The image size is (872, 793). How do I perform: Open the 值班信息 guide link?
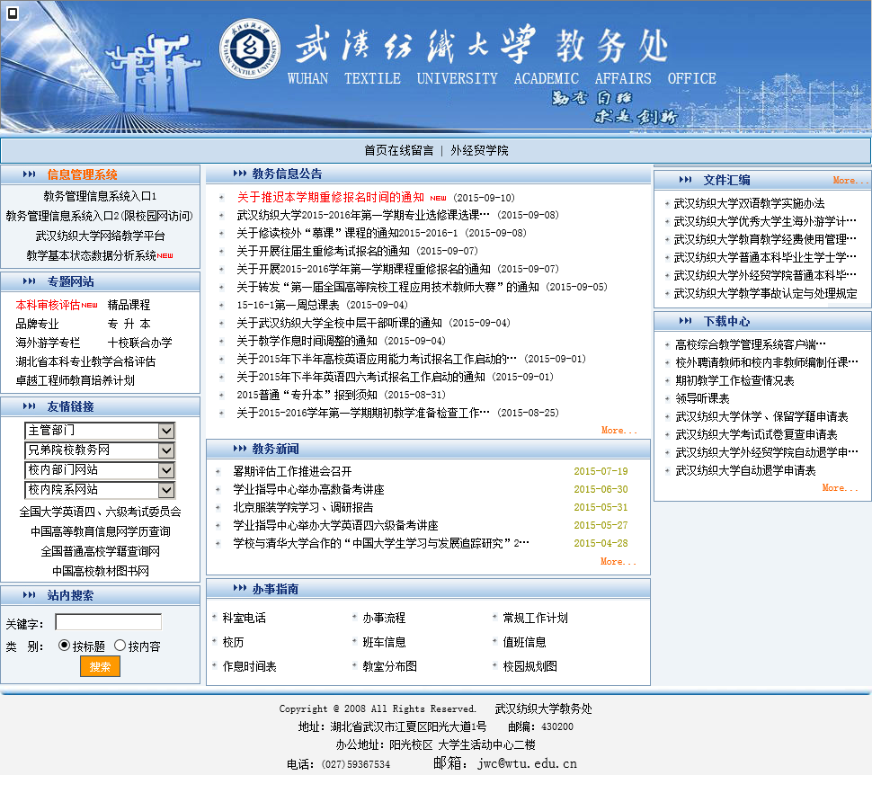click(x=524, y=642)
